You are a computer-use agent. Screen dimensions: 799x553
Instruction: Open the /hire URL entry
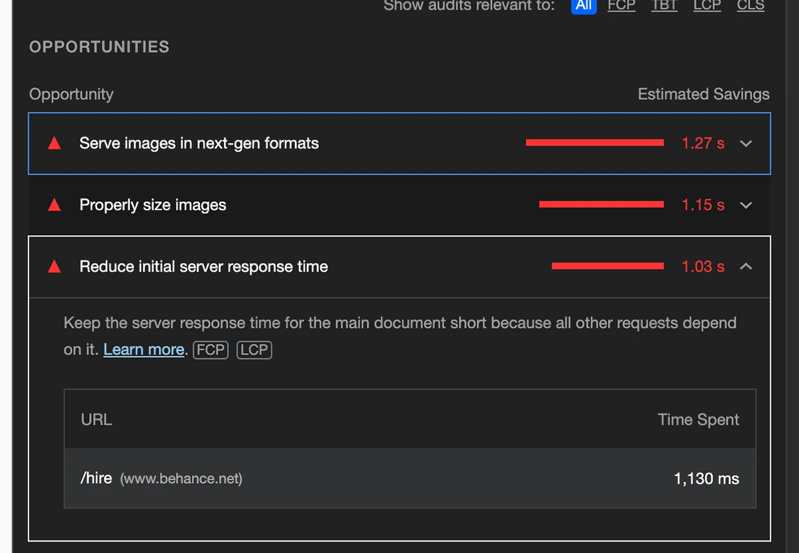click(96, 478)
